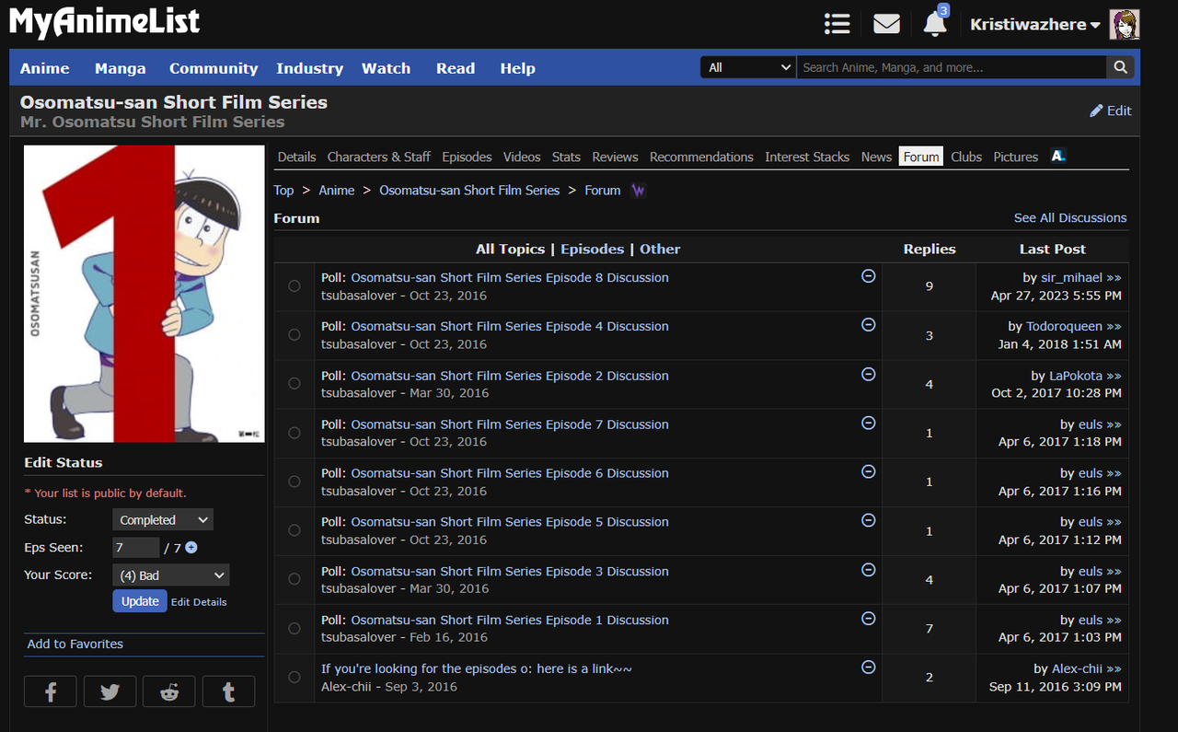The width and height of the screenshot is (1178, 732).
Task: Click the user profile avatar
Action: (1125, 25)
